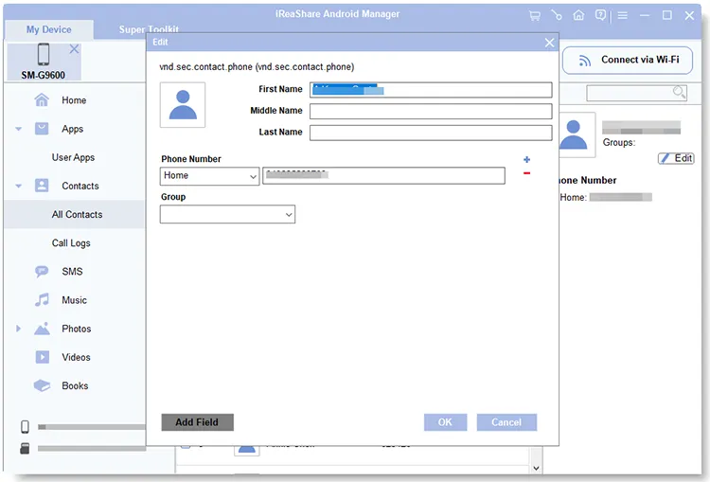The height and width of the screenshot is (482, 710).
Task: Collapse the Contacts tree section
Action: coord(19,186)
